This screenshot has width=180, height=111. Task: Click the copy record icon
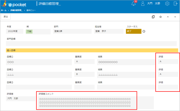click(153, 17)
